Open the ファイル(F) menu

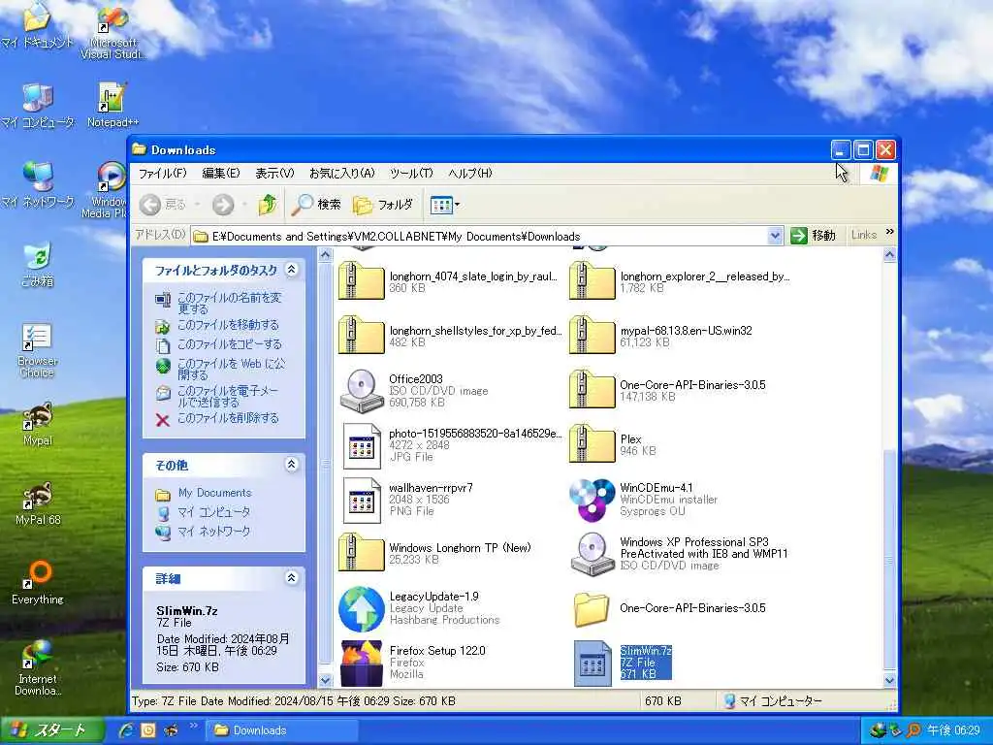coord(163,173)
